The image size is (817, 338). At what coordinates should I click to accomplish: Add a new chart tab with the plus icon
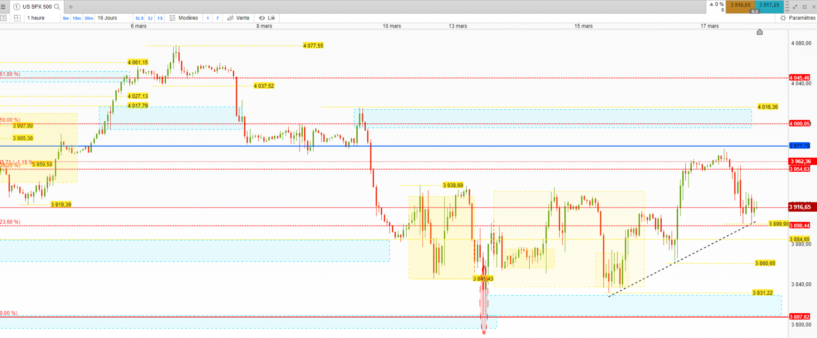pyautogui.click(x=70, y=7)
